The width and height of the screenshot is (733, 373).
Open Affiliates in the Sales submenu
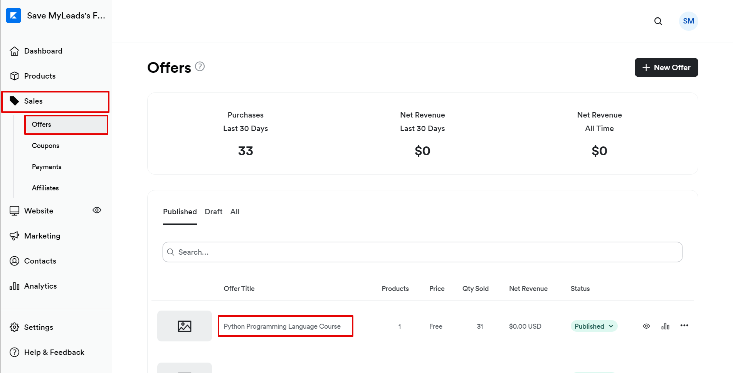tap(45, 188)
